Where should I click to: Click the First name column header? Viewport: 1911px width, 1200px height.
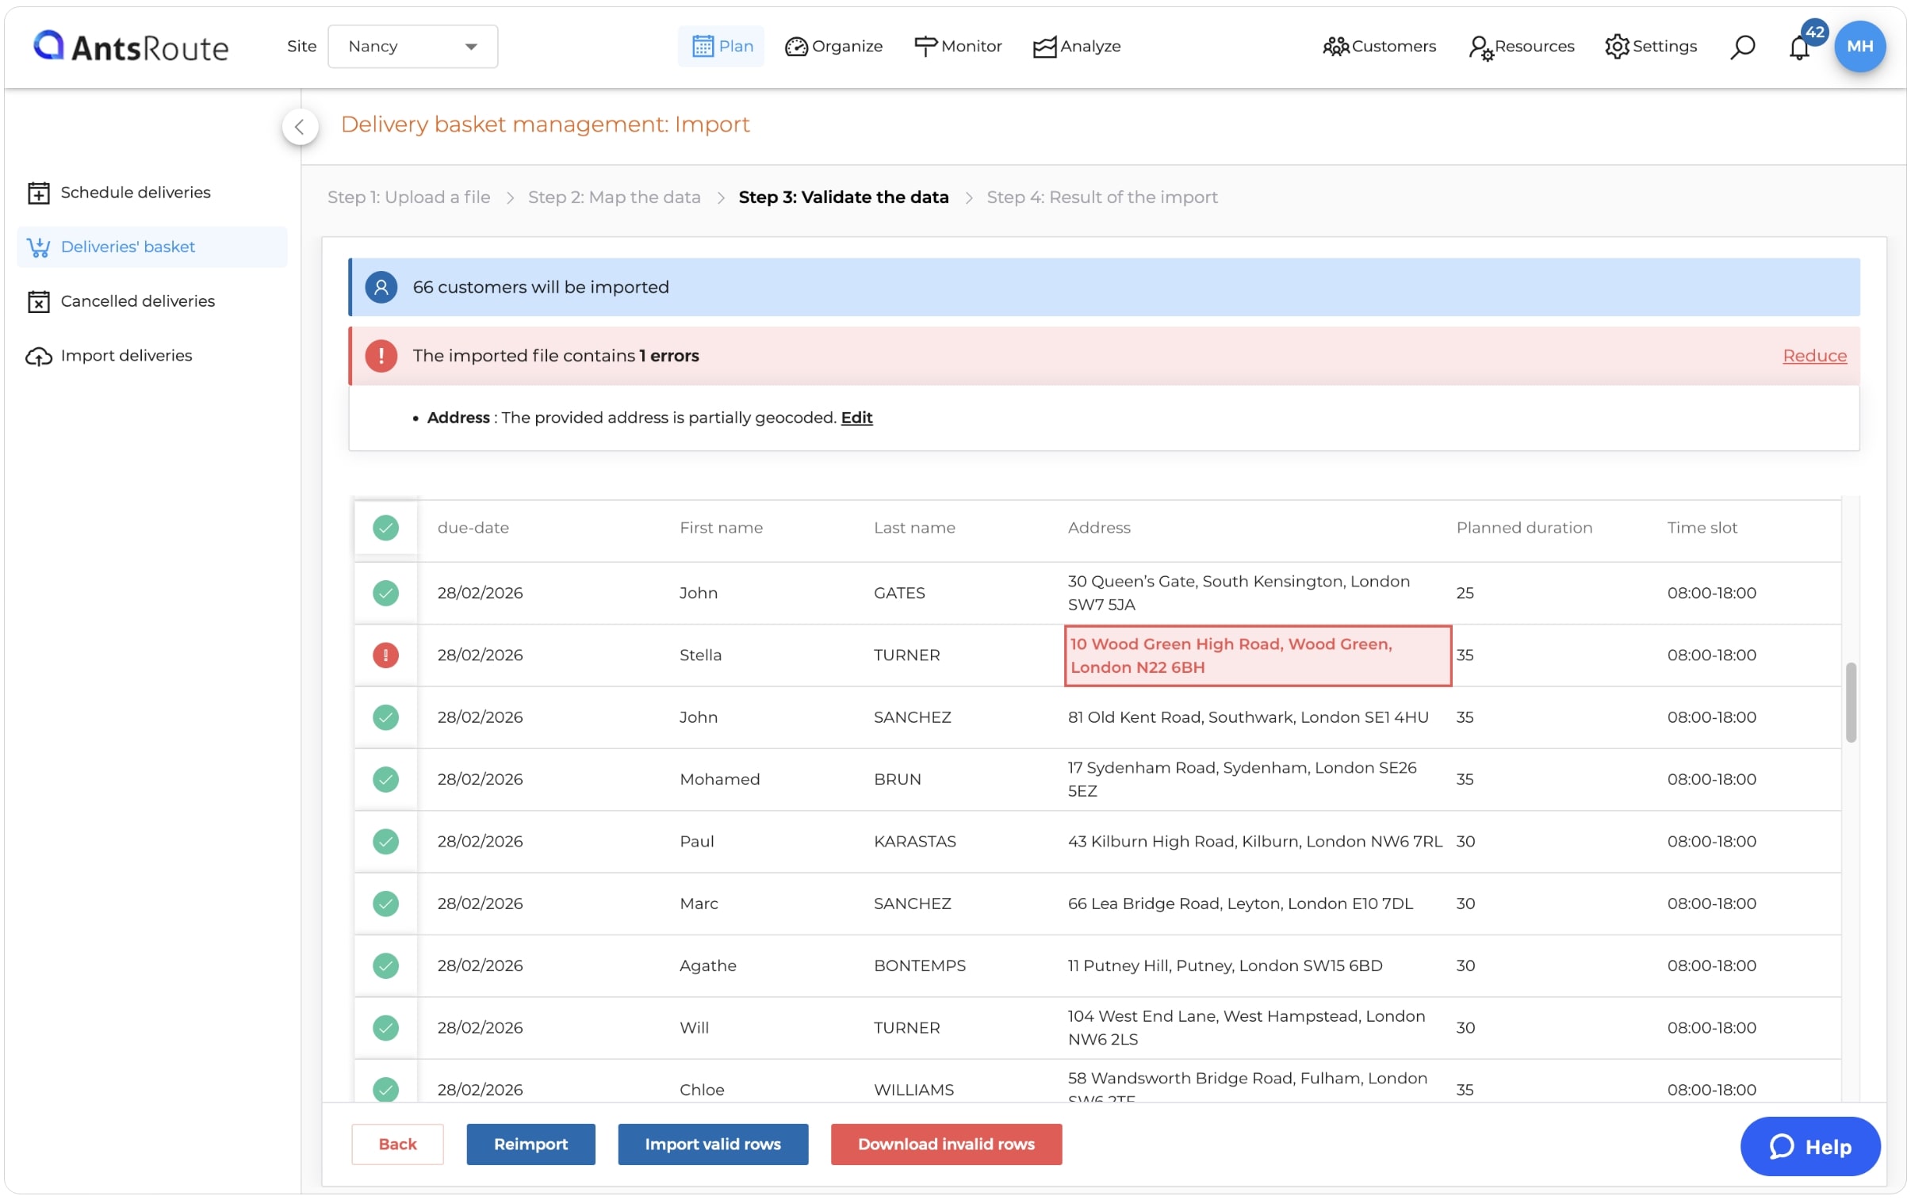(721, 527)
